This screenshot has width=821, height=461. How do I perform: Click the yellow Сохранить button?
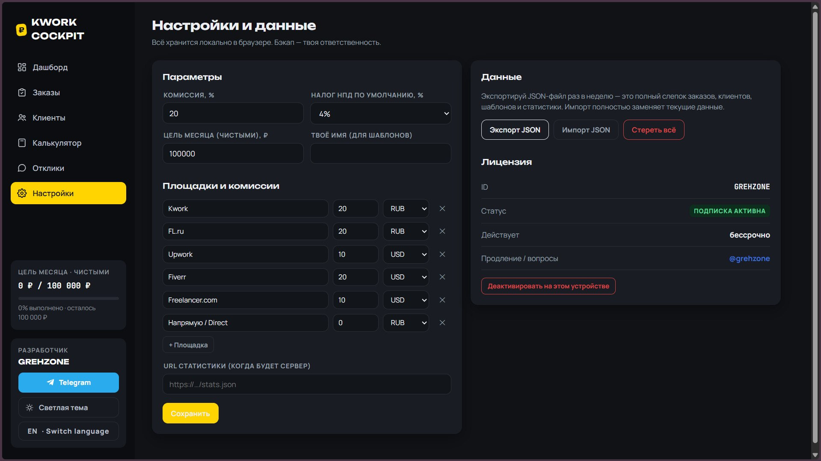(190, 413)
